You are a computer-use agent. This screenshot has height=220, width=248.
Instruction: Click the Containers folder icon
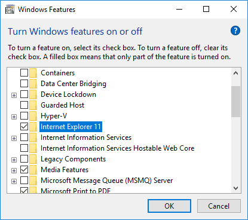pos(33,73)
